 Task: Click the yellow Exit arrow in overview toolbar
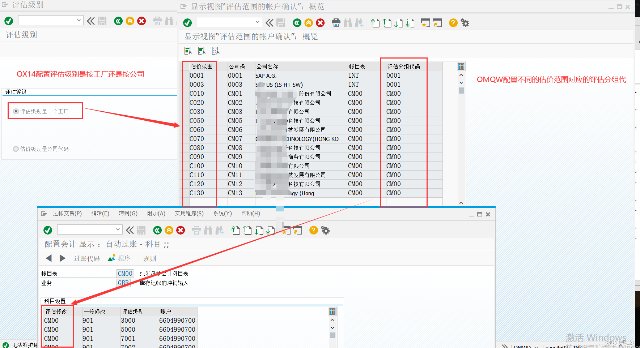(x=309, y=23)
